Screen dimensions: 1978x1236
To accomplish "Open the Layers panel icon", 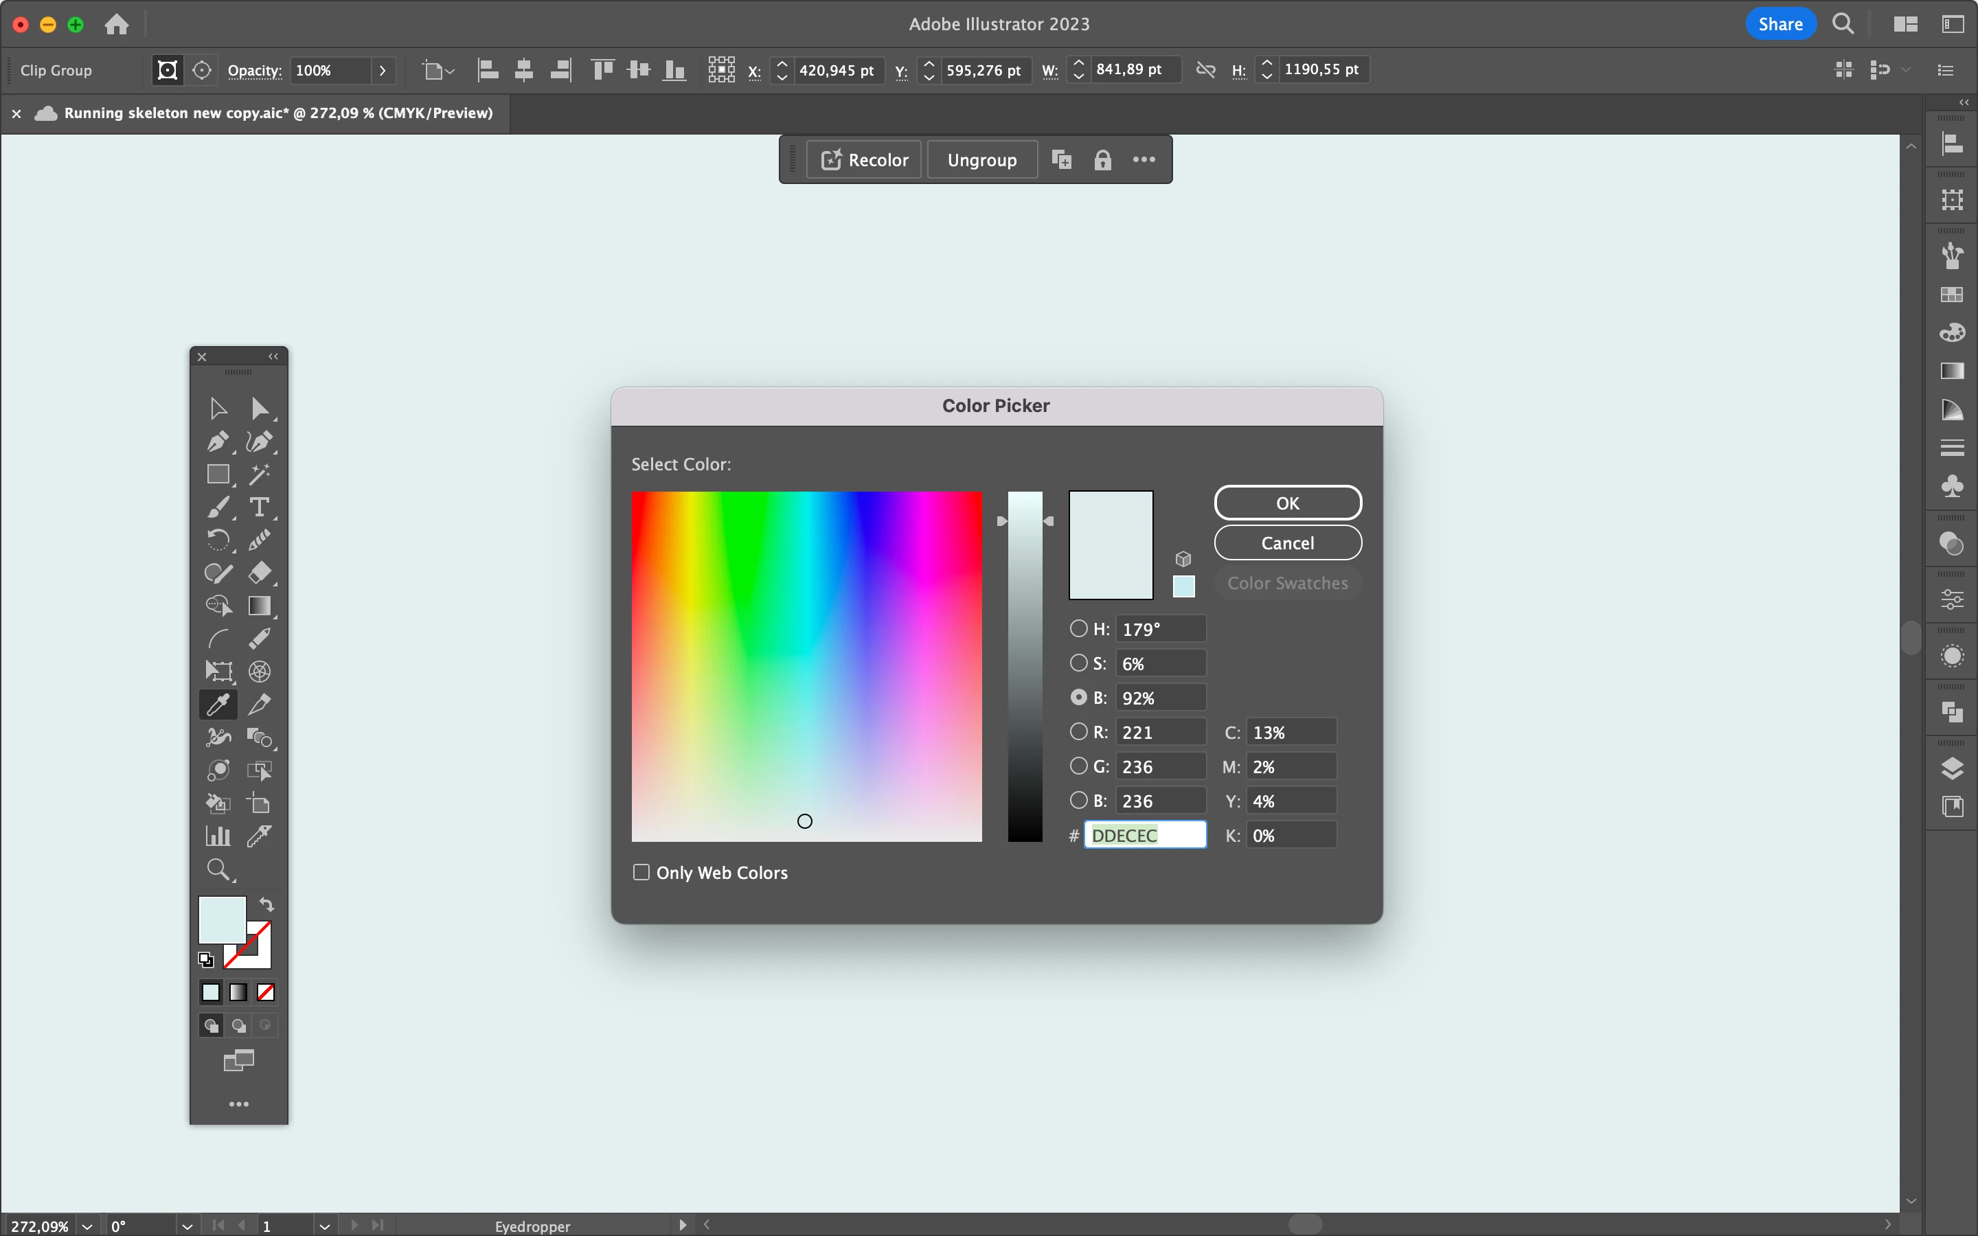I will (1952, 768).
